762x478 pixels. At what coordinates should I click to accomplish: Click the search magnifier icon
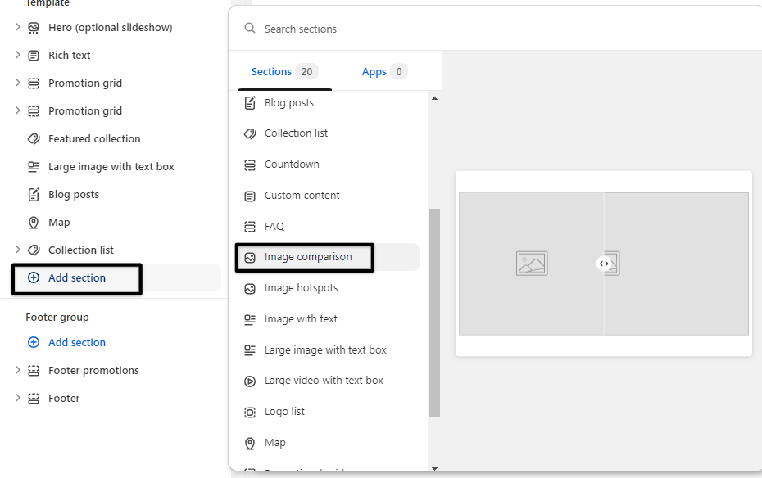[x=250, y=29]
